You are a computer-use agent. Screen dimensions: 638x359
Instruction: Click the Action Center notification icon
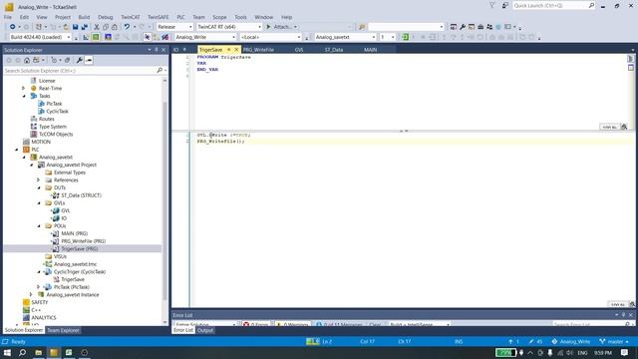click(625, 352)
